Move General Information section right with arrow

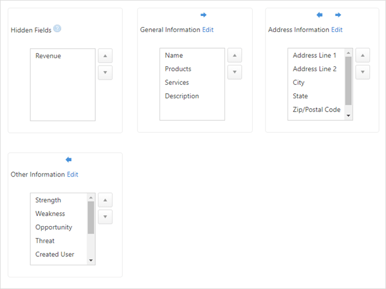[x=203, y=15]
